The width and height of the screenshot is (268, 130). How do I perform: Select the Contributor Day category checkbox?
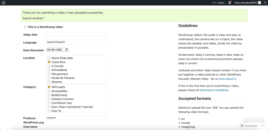tap(49, 103)
